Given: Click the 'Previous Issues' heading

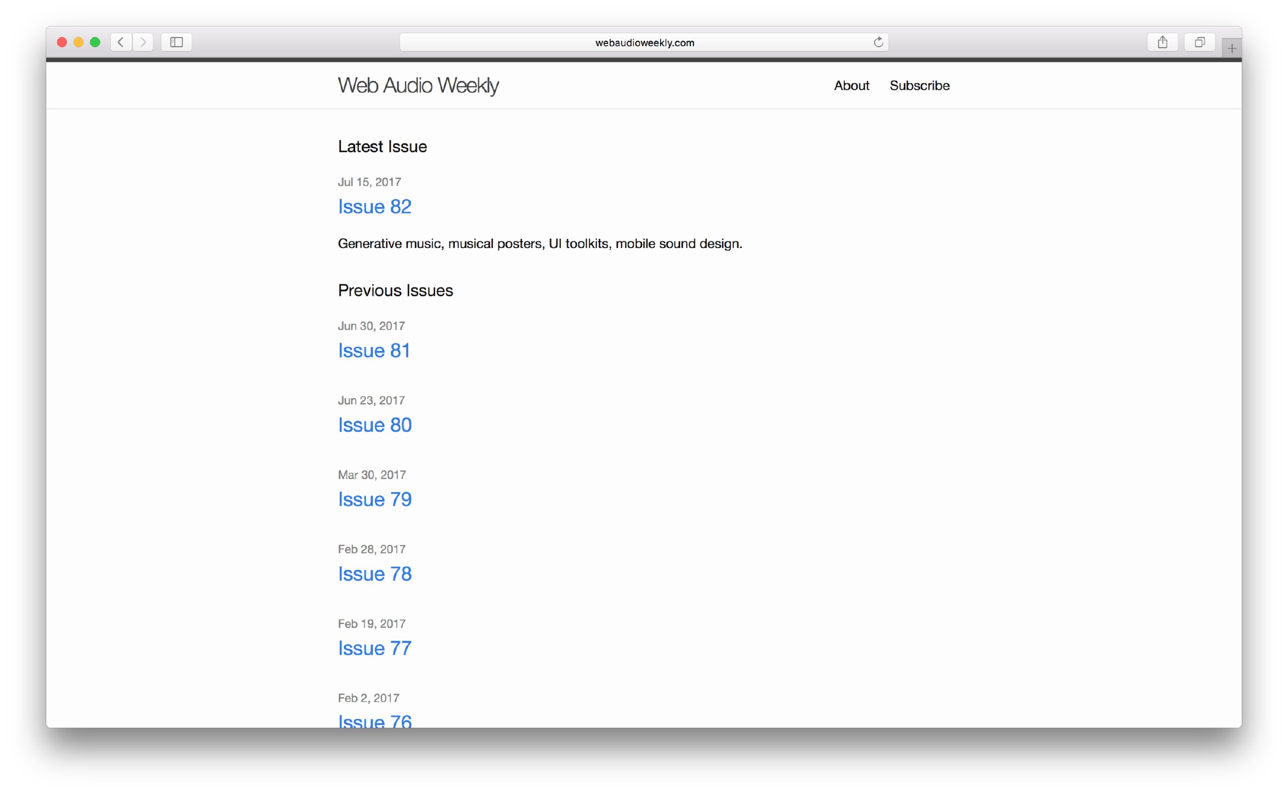Looking at the screenshot, I should point(395,290).
